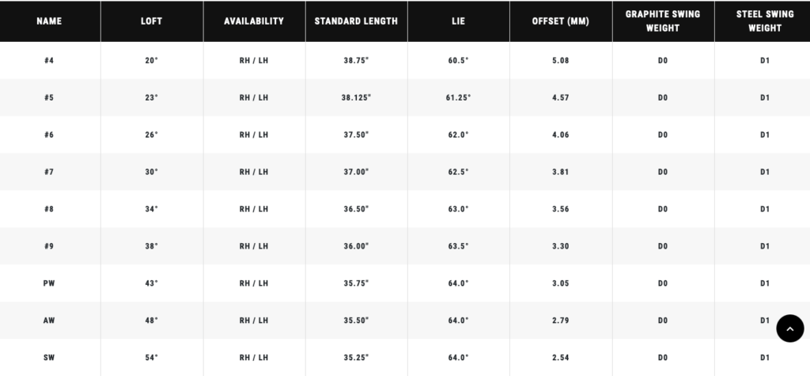810x376 pixels.
Task: Click the 37.50" length for #6 iron
Action: [x=356, y=135]
